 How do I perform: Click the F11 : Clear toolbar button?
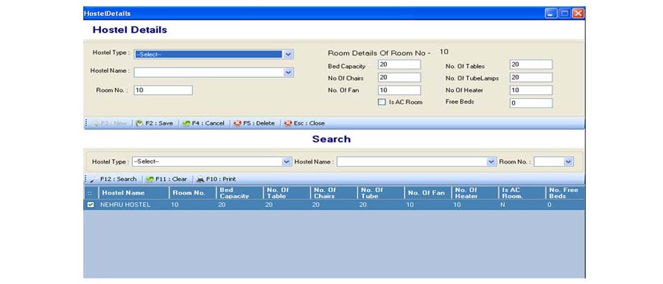[167, 179]
